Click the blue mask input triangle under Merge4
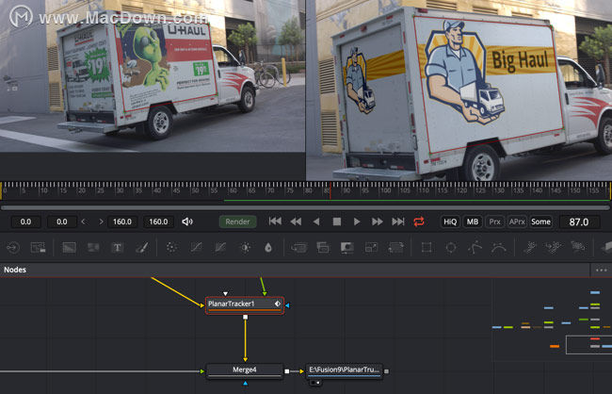 coord(245,384)
